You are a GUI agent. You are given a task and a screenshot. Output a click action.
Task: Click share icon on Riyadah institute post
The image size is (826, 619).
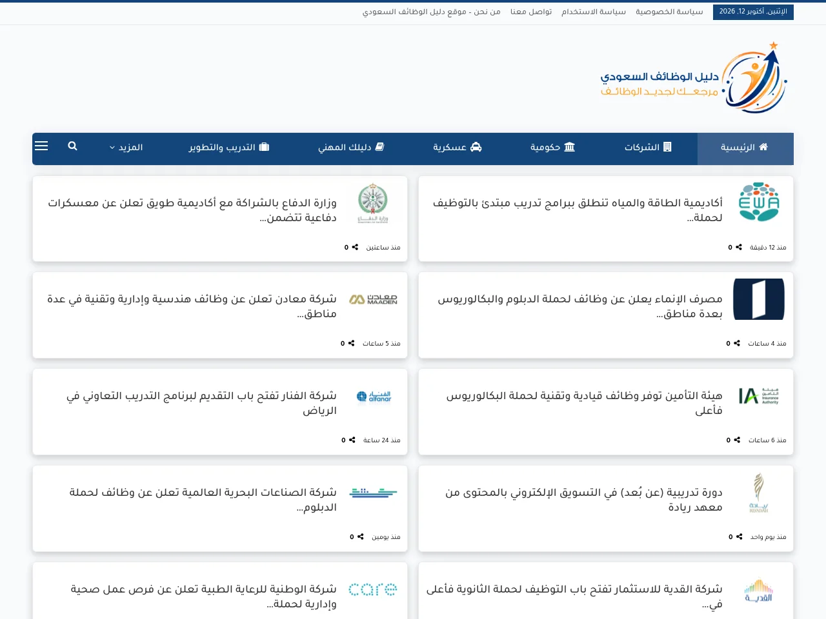tap(740, 536)
